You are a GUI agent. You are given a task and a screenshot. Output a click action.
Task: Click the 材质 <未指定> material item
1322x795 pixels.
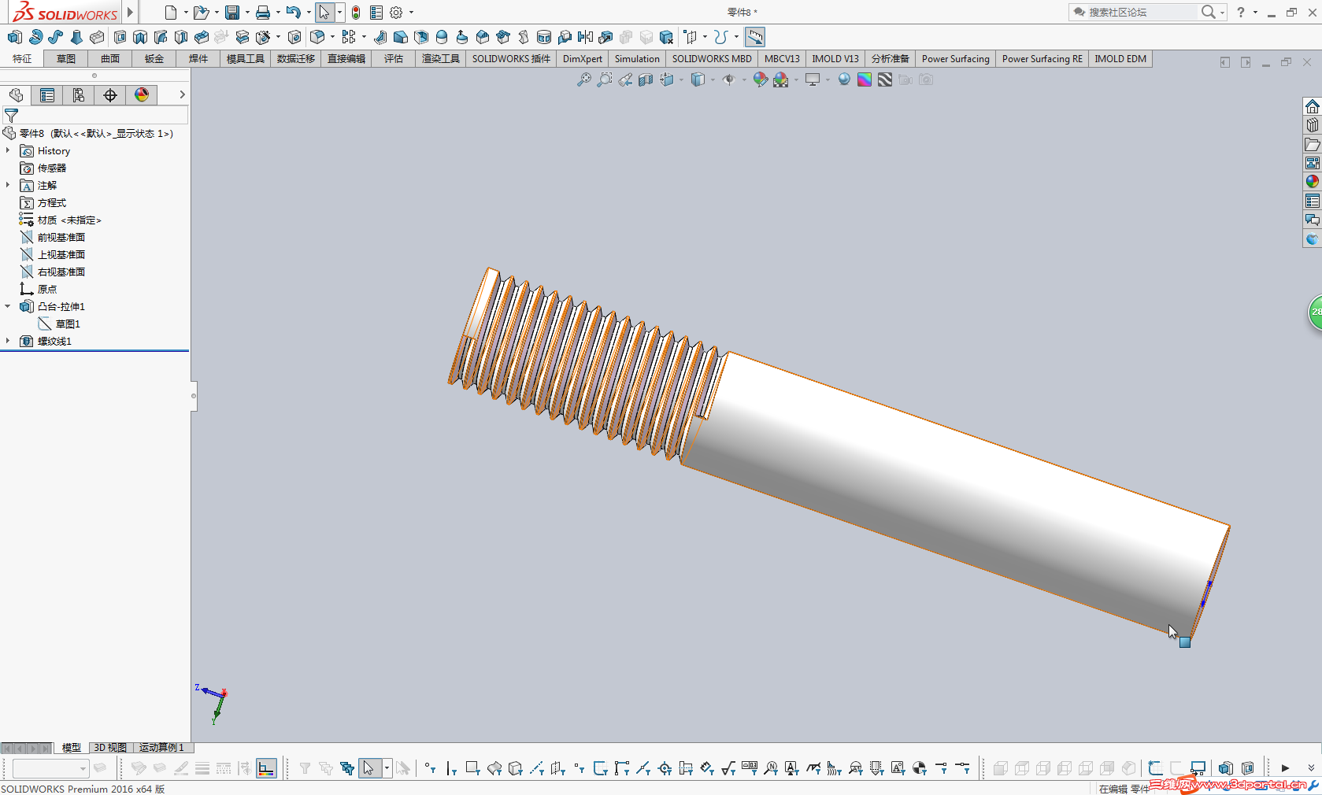[69, 220]
